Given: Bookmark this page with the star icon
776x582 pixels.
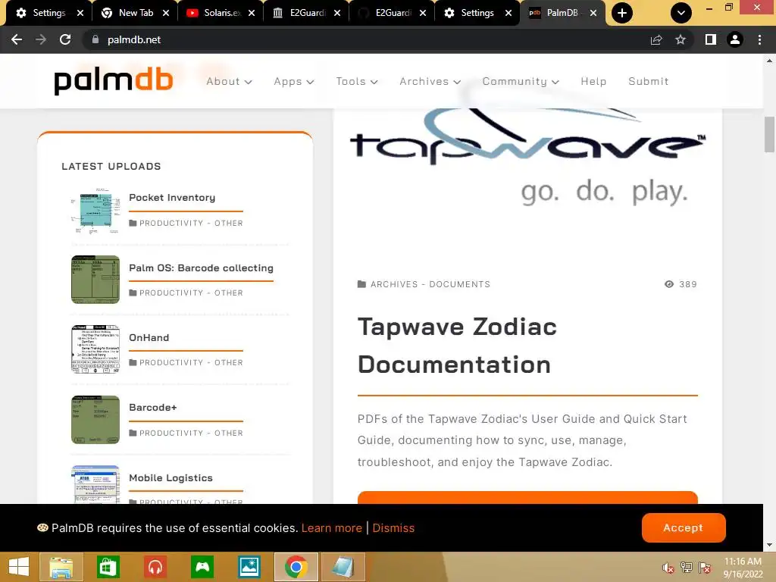Looking at the screenshot, I should click(681, 39).
